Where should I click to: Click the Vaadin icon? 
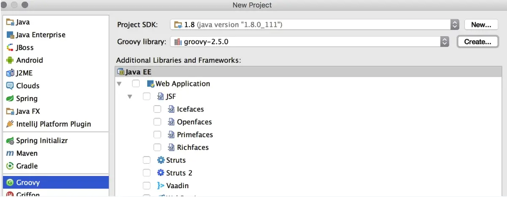161,186
